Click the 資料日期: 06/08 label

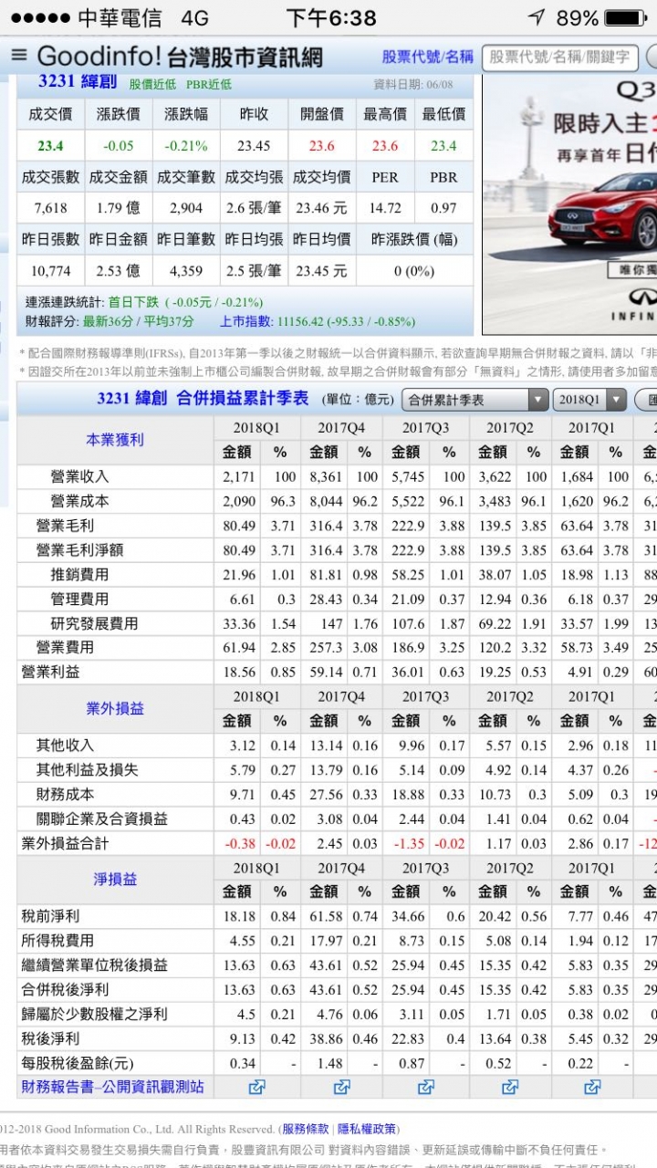coord(413,84)
